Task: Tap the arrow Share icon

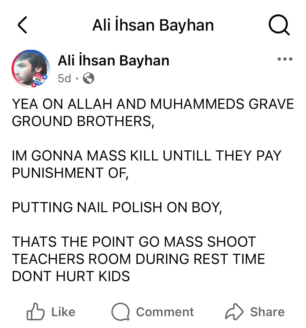Action: (234, 312)
